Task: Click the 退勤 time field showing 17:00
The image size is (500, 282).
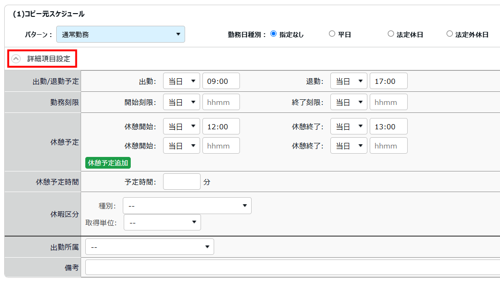Action: coord(388,81)
